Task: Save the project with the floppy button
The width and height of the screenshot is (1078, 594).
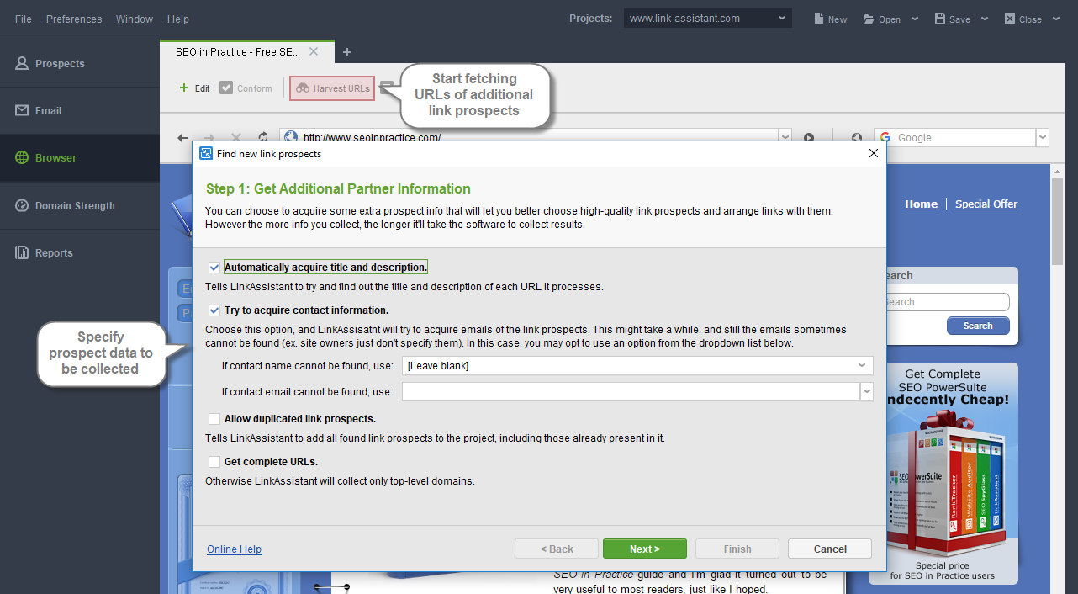Action: pos(953,19)
